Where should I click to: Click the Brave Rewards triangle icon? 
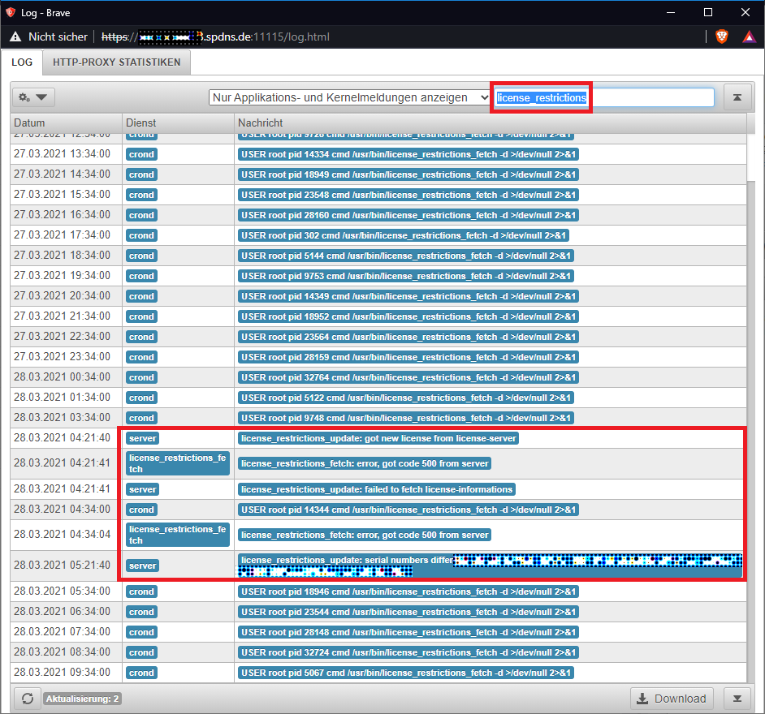click(747, 37)
